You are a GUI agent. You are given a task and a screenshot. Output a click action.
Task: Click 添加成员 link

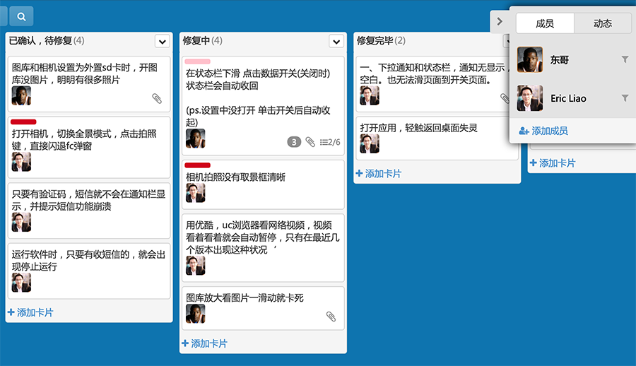(550, 131)
